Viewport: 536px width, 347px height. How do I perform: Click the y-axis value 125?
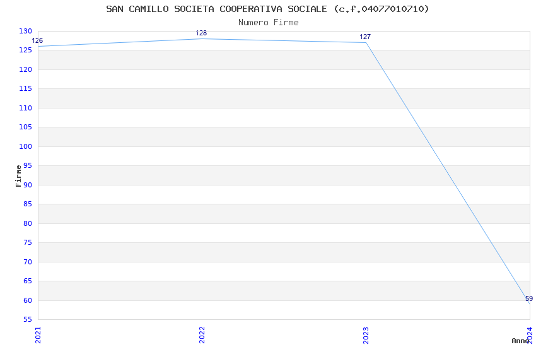tap(25, 50)
